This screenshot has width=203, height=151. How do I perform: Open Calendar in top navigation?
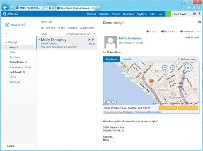(104, 14)
